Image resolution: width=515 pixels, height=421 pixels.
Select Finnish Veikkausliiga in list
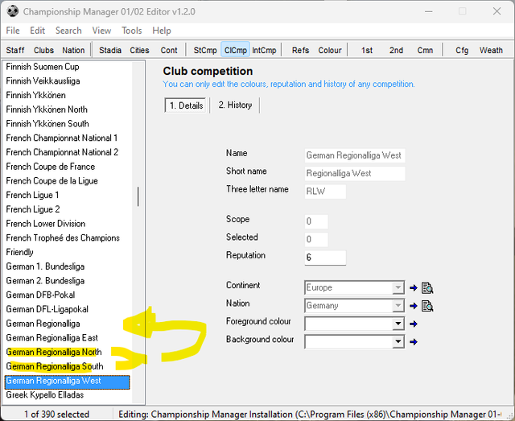point(43,80)
